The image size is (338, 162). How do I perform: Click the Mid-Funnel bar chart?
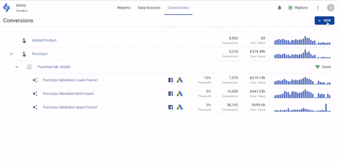coord(302,94)
